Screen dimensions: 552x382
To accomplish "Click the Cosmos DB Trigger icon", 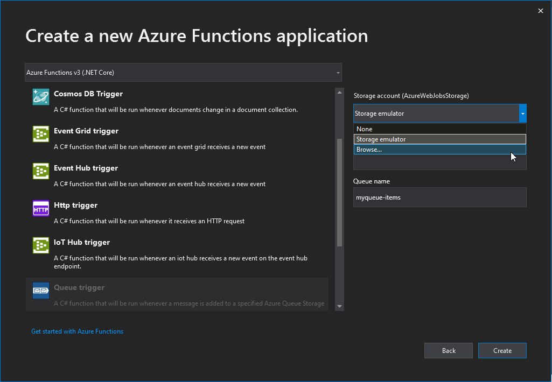I will pyautogui.click(x=41, y=97).
